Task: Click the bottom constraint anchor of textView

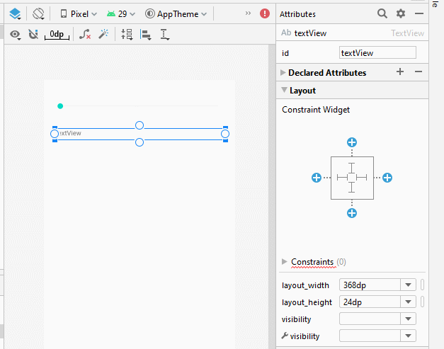Action: [140, 142]
